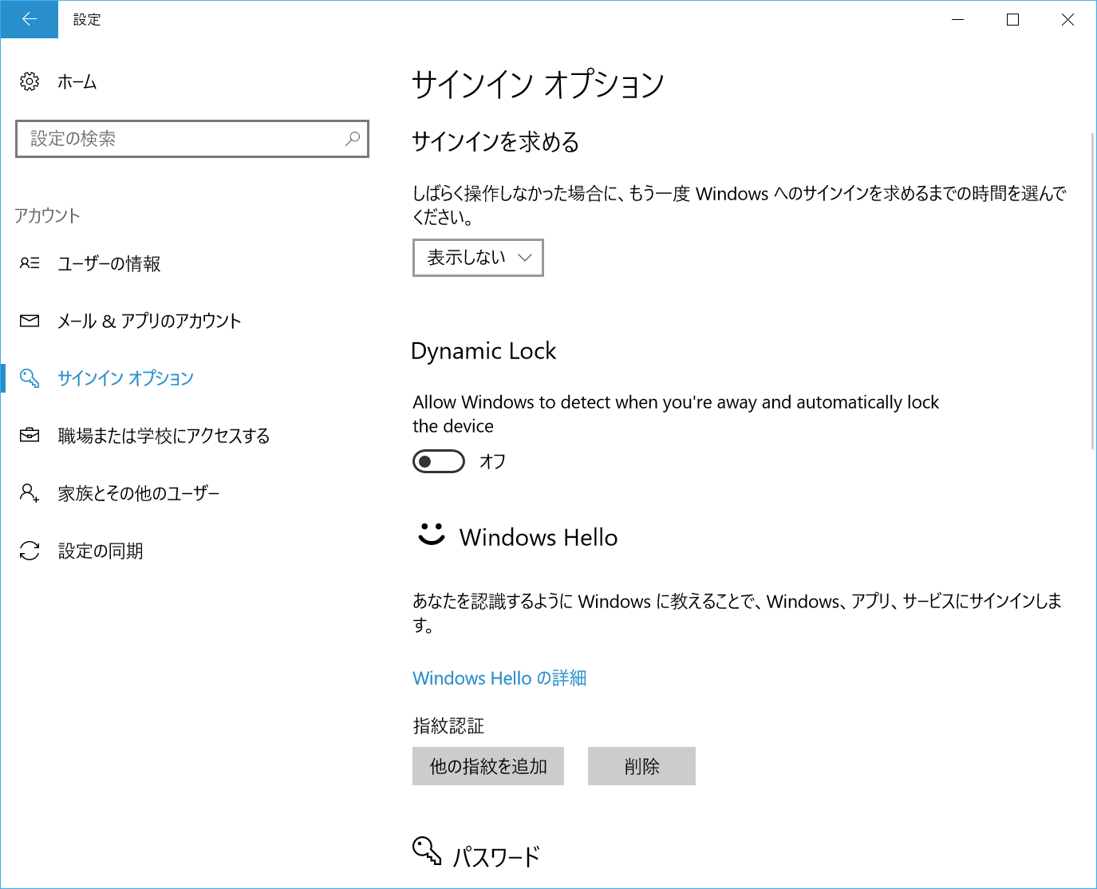Open メール & アプリのアカウント via envelope icon
This screenshot has height=889, width=1097.
(29, 321)
